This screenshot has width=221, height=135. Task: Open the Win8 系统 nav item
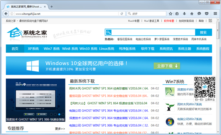(x=70, y=48)
